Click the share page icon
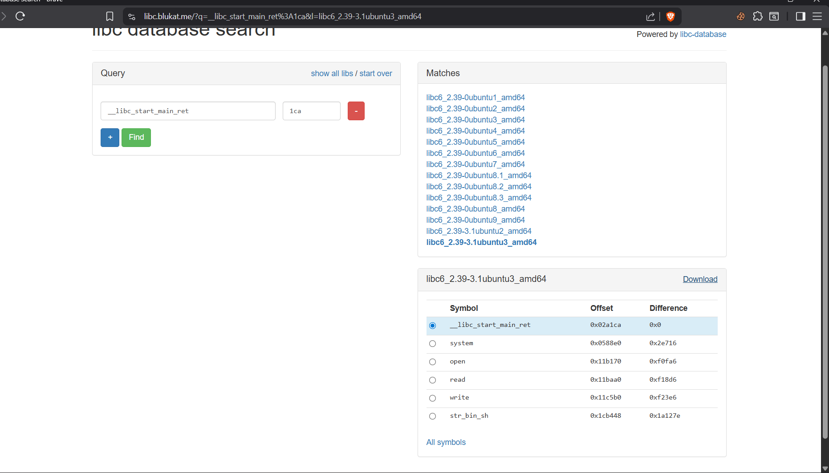Image resolution: width=829 pixels, height=473 pixels. [x=650, y=16]
